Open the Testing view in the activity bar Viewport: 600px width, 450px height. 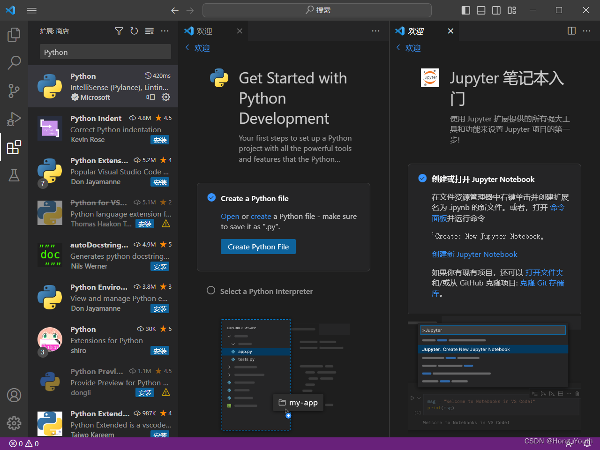tap(14, 175)
